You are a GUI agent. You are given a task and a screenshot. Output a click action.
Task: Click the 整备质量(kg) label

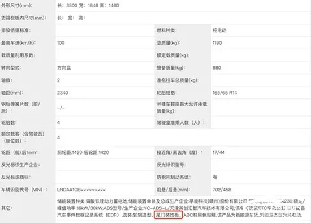pyautogui.click(x=171, y=68)
